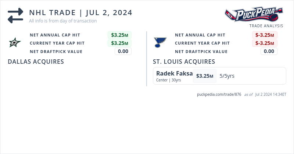
Task: Click St. Louis current year cap hit value
Action: click(x=265, y=43)
